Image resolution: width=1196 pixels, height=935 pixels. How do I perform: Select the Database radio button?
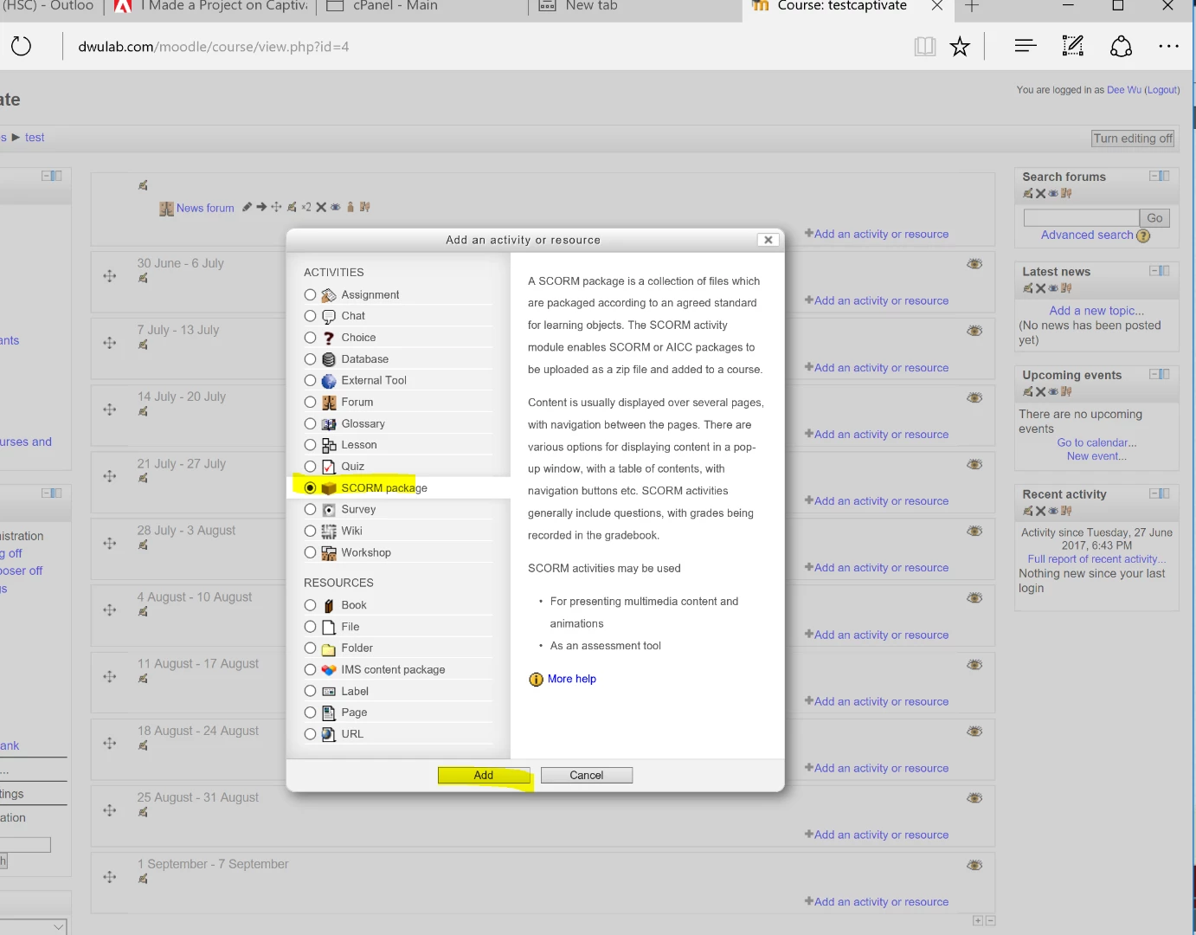coord(310,359)
